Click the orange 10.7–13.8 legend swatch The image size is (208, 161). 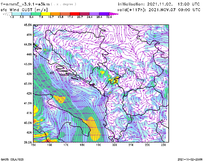(x=55, y=14)
